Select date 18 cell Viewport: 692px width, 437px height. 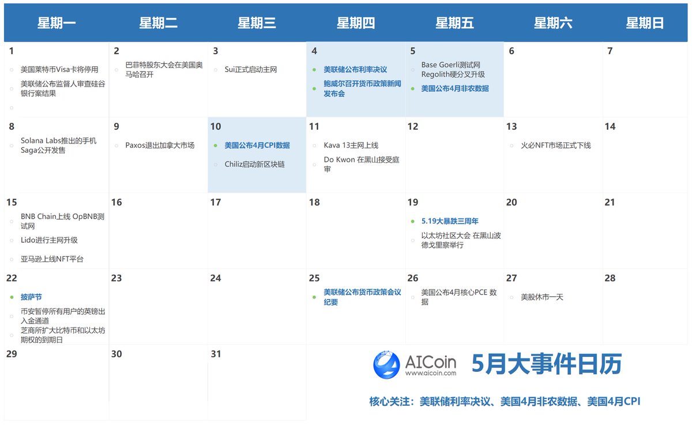click(356, 231)
